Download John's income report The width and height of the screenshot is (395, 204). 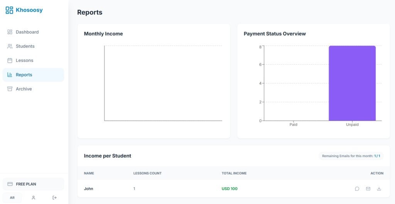(379, 189)
